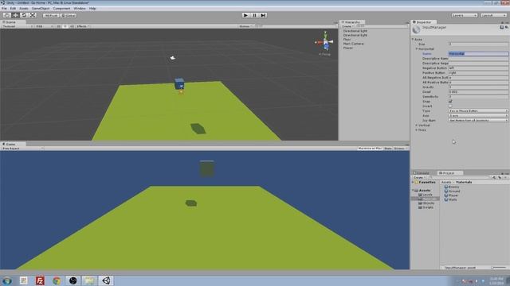
Task: Open the File menu
Action: point(4,9)
